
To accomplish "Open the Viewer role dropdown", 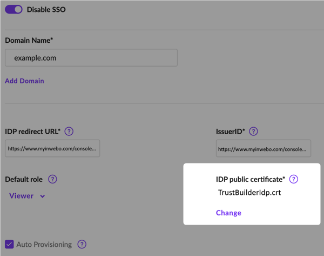I will [x=22, y=196].
